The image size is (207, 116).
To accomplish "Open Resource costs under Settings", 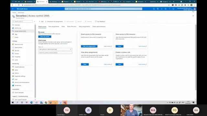I will pyautogui.click(x=19, y=44).
